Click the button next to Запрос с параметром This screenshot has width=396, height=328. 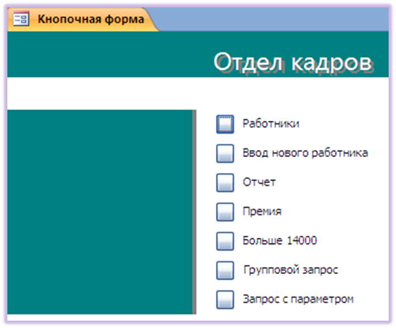tap(225, 300)
